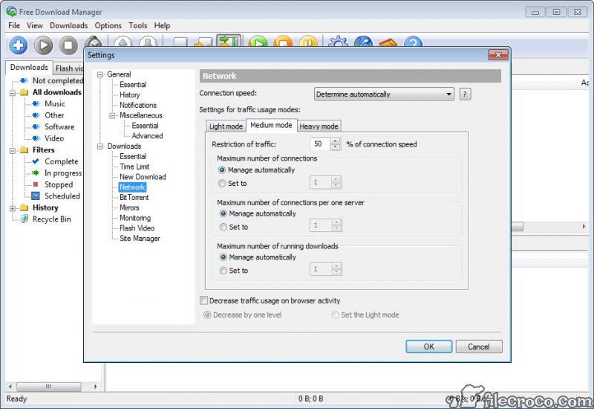Click the grey Stop download square icon
The height and width of the screenshot is (409, 594).
[68, 45]
